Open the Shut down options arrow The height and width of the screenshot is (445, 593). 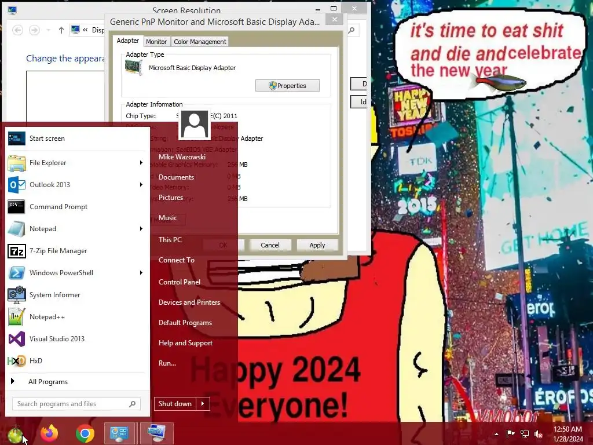[x=203, y=404]
